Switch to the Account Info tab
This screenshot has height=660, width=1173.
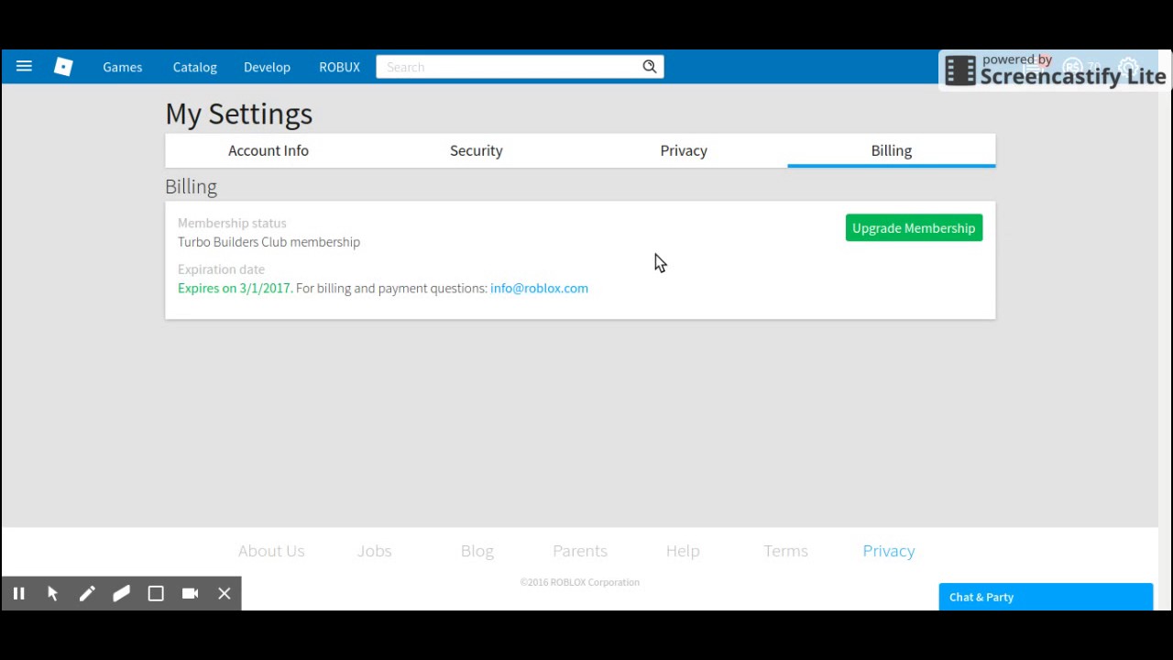tap(269, 150)
